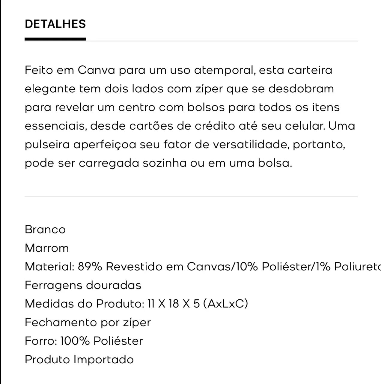Click the '11 X 18 X 5 (AxLxC)' measurement
Image resolution: width=381 pixels, height=384 pixels.
click(x=198, y=304)
